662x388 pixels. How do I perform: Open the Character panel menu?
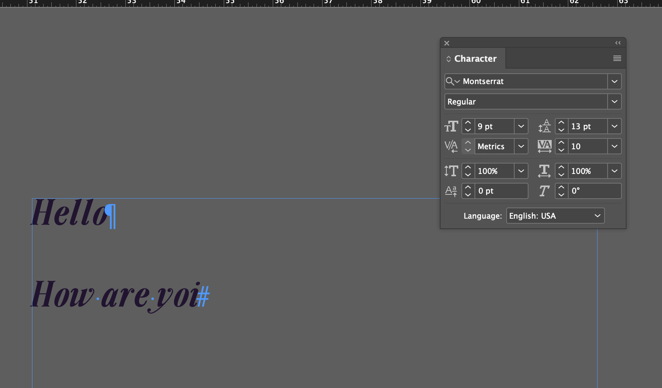click(x=617, y=59)
